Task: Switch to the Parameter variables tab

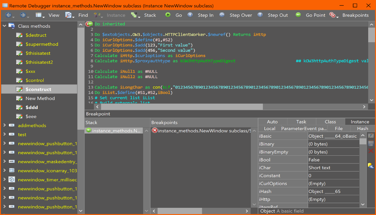Action: pyautogui.click(x=293, y=128)
